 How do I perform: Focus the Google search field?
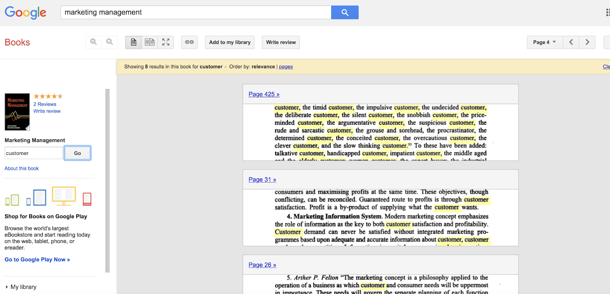(196, 12)
